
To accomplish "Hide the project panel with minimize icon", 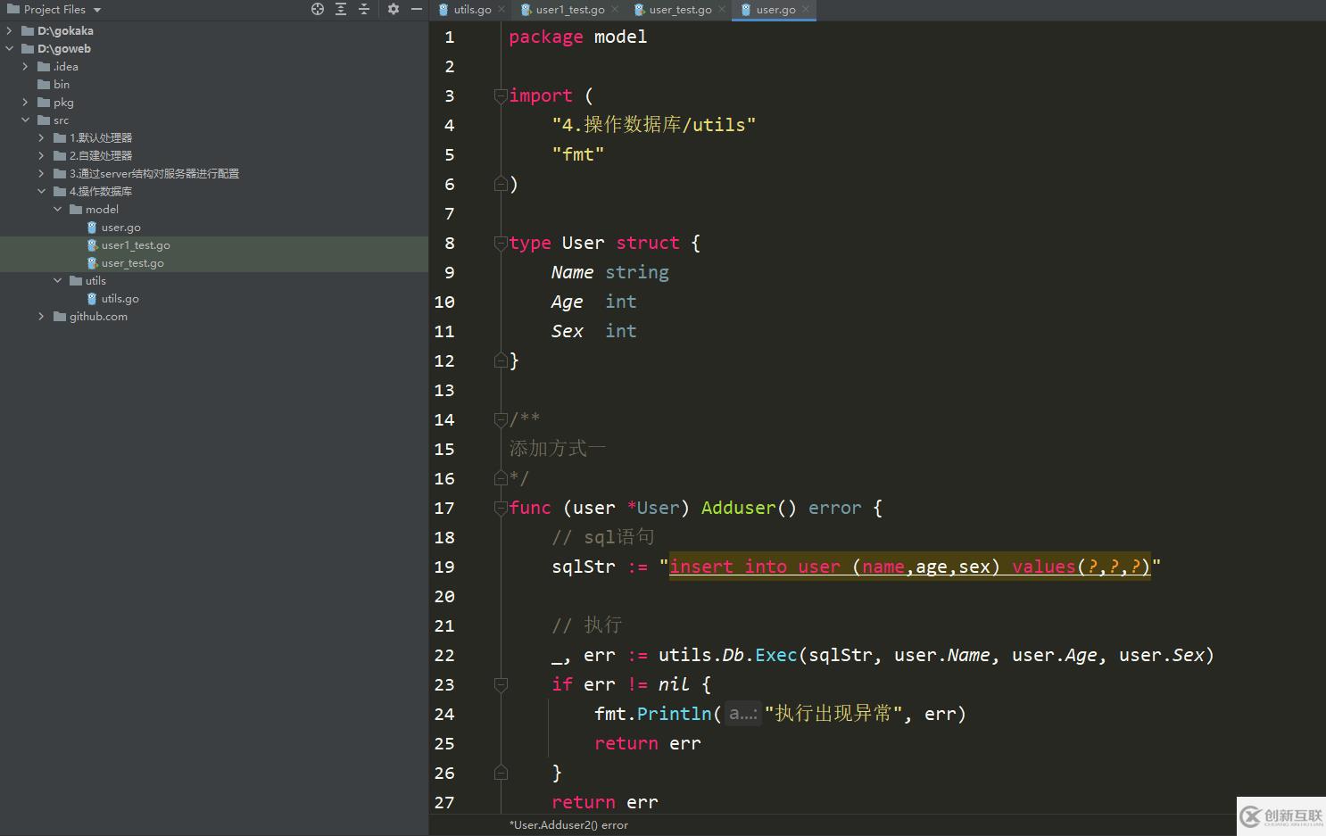I will point(416,9).
